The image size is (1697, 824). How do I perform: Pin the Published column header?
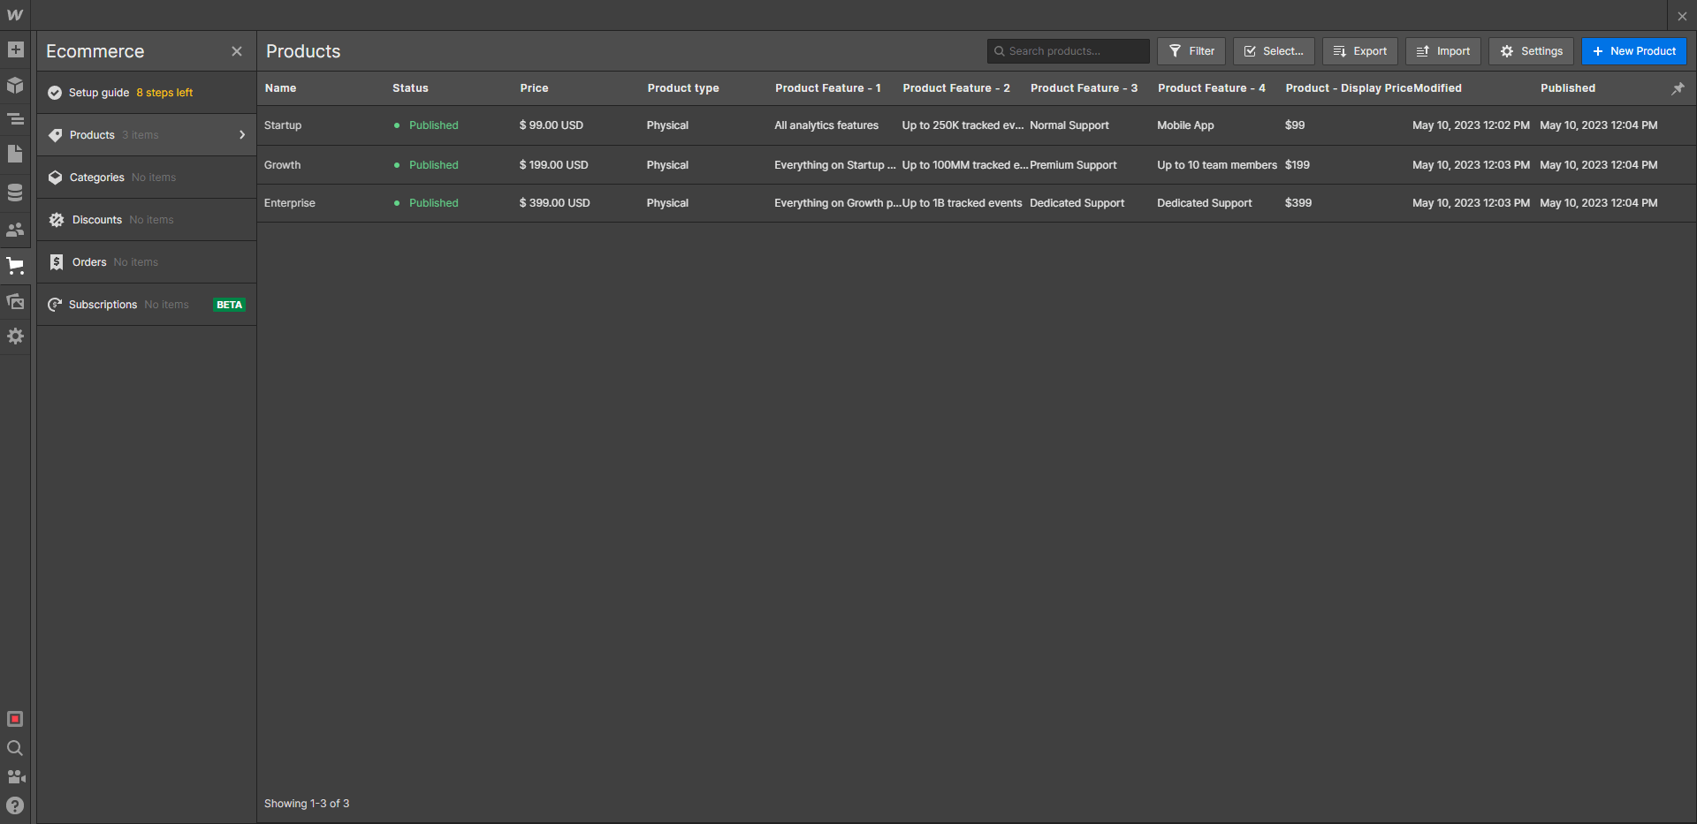click(x=1678, y=88)
